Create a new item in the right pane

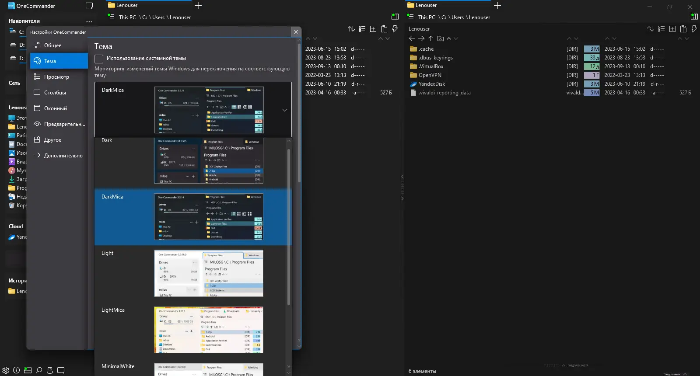coord(672,29)
